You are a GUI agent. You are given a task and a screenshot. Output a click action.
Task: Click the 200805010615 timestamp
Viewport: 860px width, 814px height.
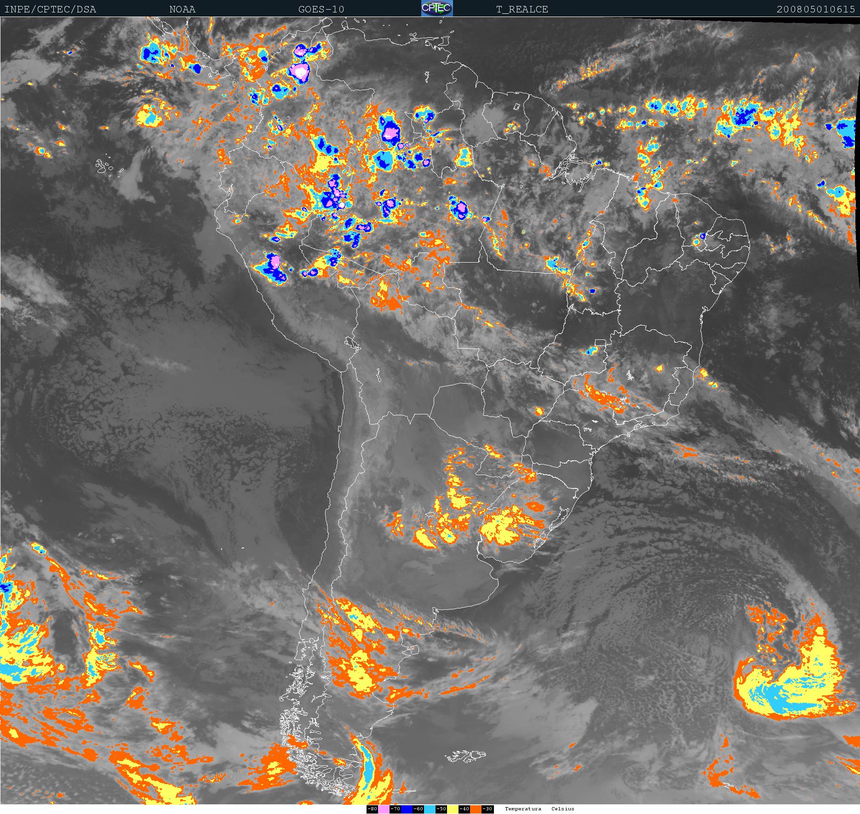816,9
